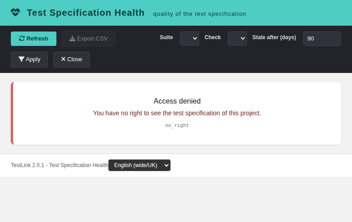Click the Stale after (days) label
This screenshot has height=222, width=352.
274,37
